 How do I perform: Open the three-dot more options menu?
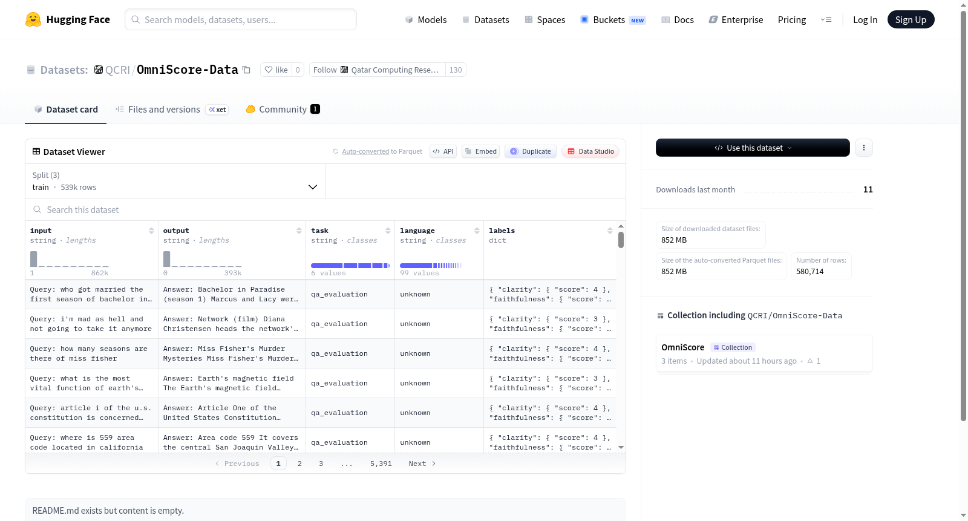pos(864,148)
